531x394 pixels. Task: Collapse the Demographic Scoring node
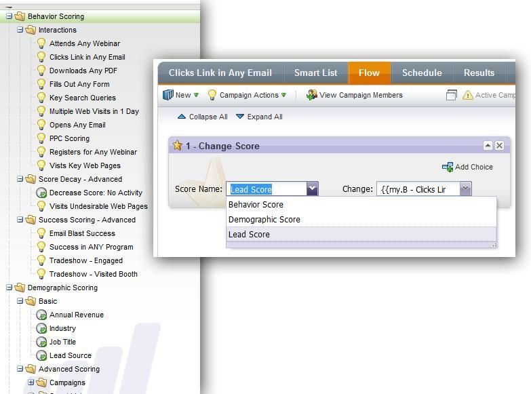[x=9, y=288]
